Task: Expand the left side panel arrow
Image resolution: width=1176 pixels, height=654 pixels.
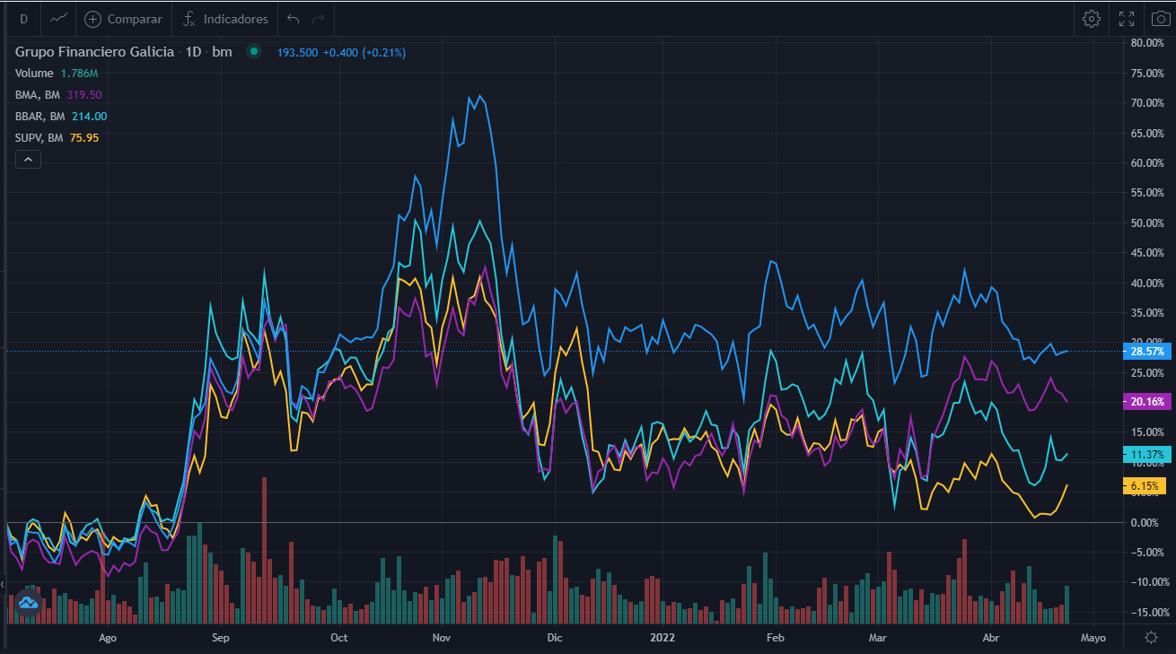Action: 3,584
